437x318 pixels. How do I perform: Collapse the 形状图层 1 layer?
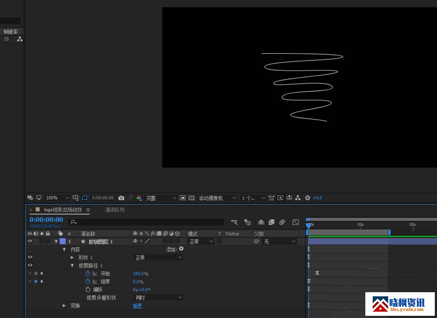[56, 241]
